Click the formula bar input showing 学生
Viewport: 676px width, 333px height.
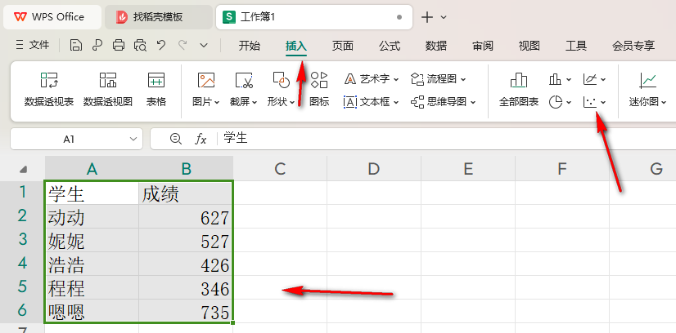pyautogui.click(x=447, y=139)
